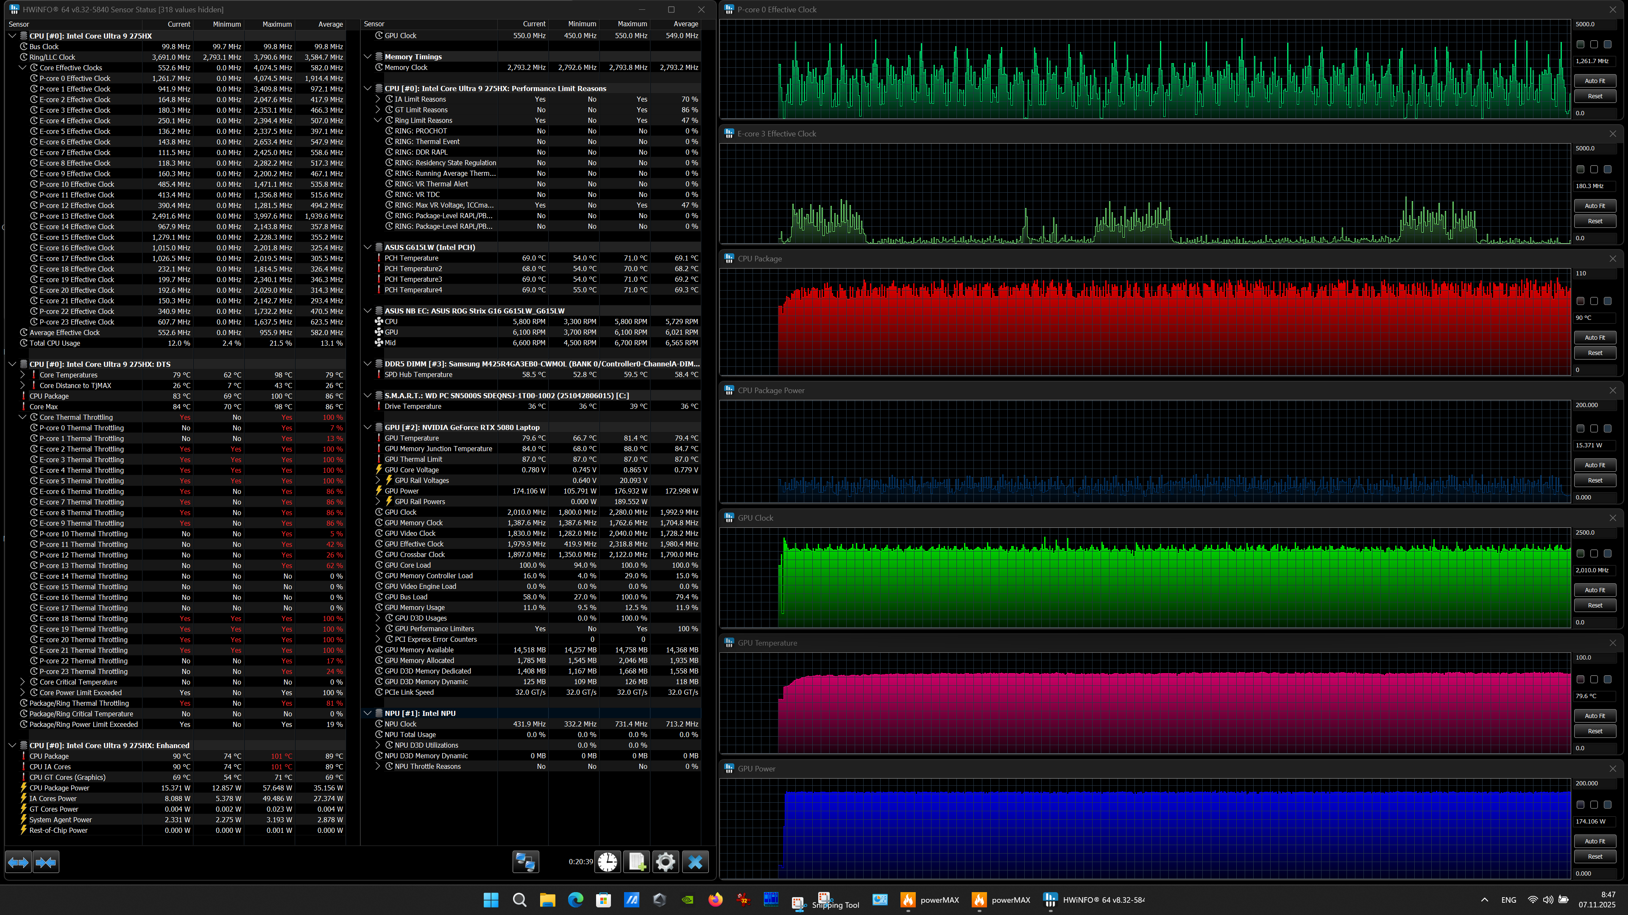Switch to the first powerMAX taskbar window
The height and width of the screenshot is (915, 1628).
point(930,900)
